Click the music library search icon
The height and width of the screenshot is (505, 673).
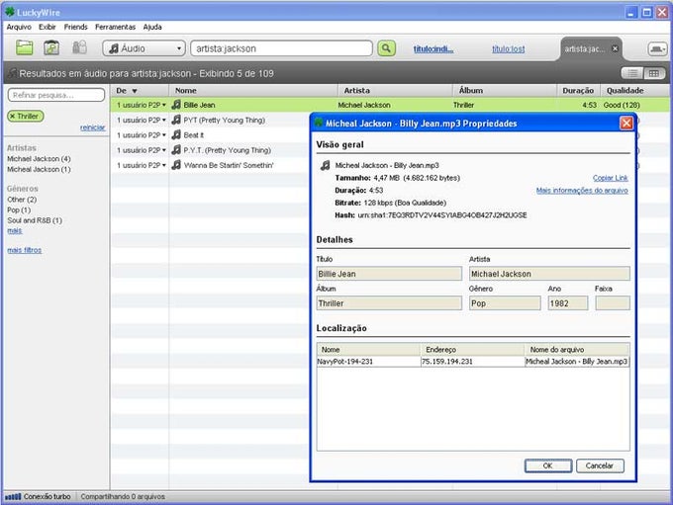51,47
